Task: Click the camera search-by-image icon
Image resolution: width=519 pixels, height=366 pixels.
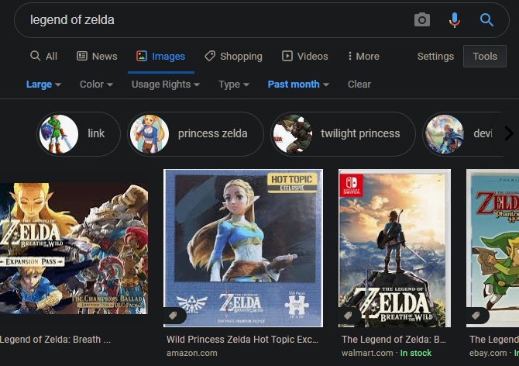Action: (x=421, y=20)
